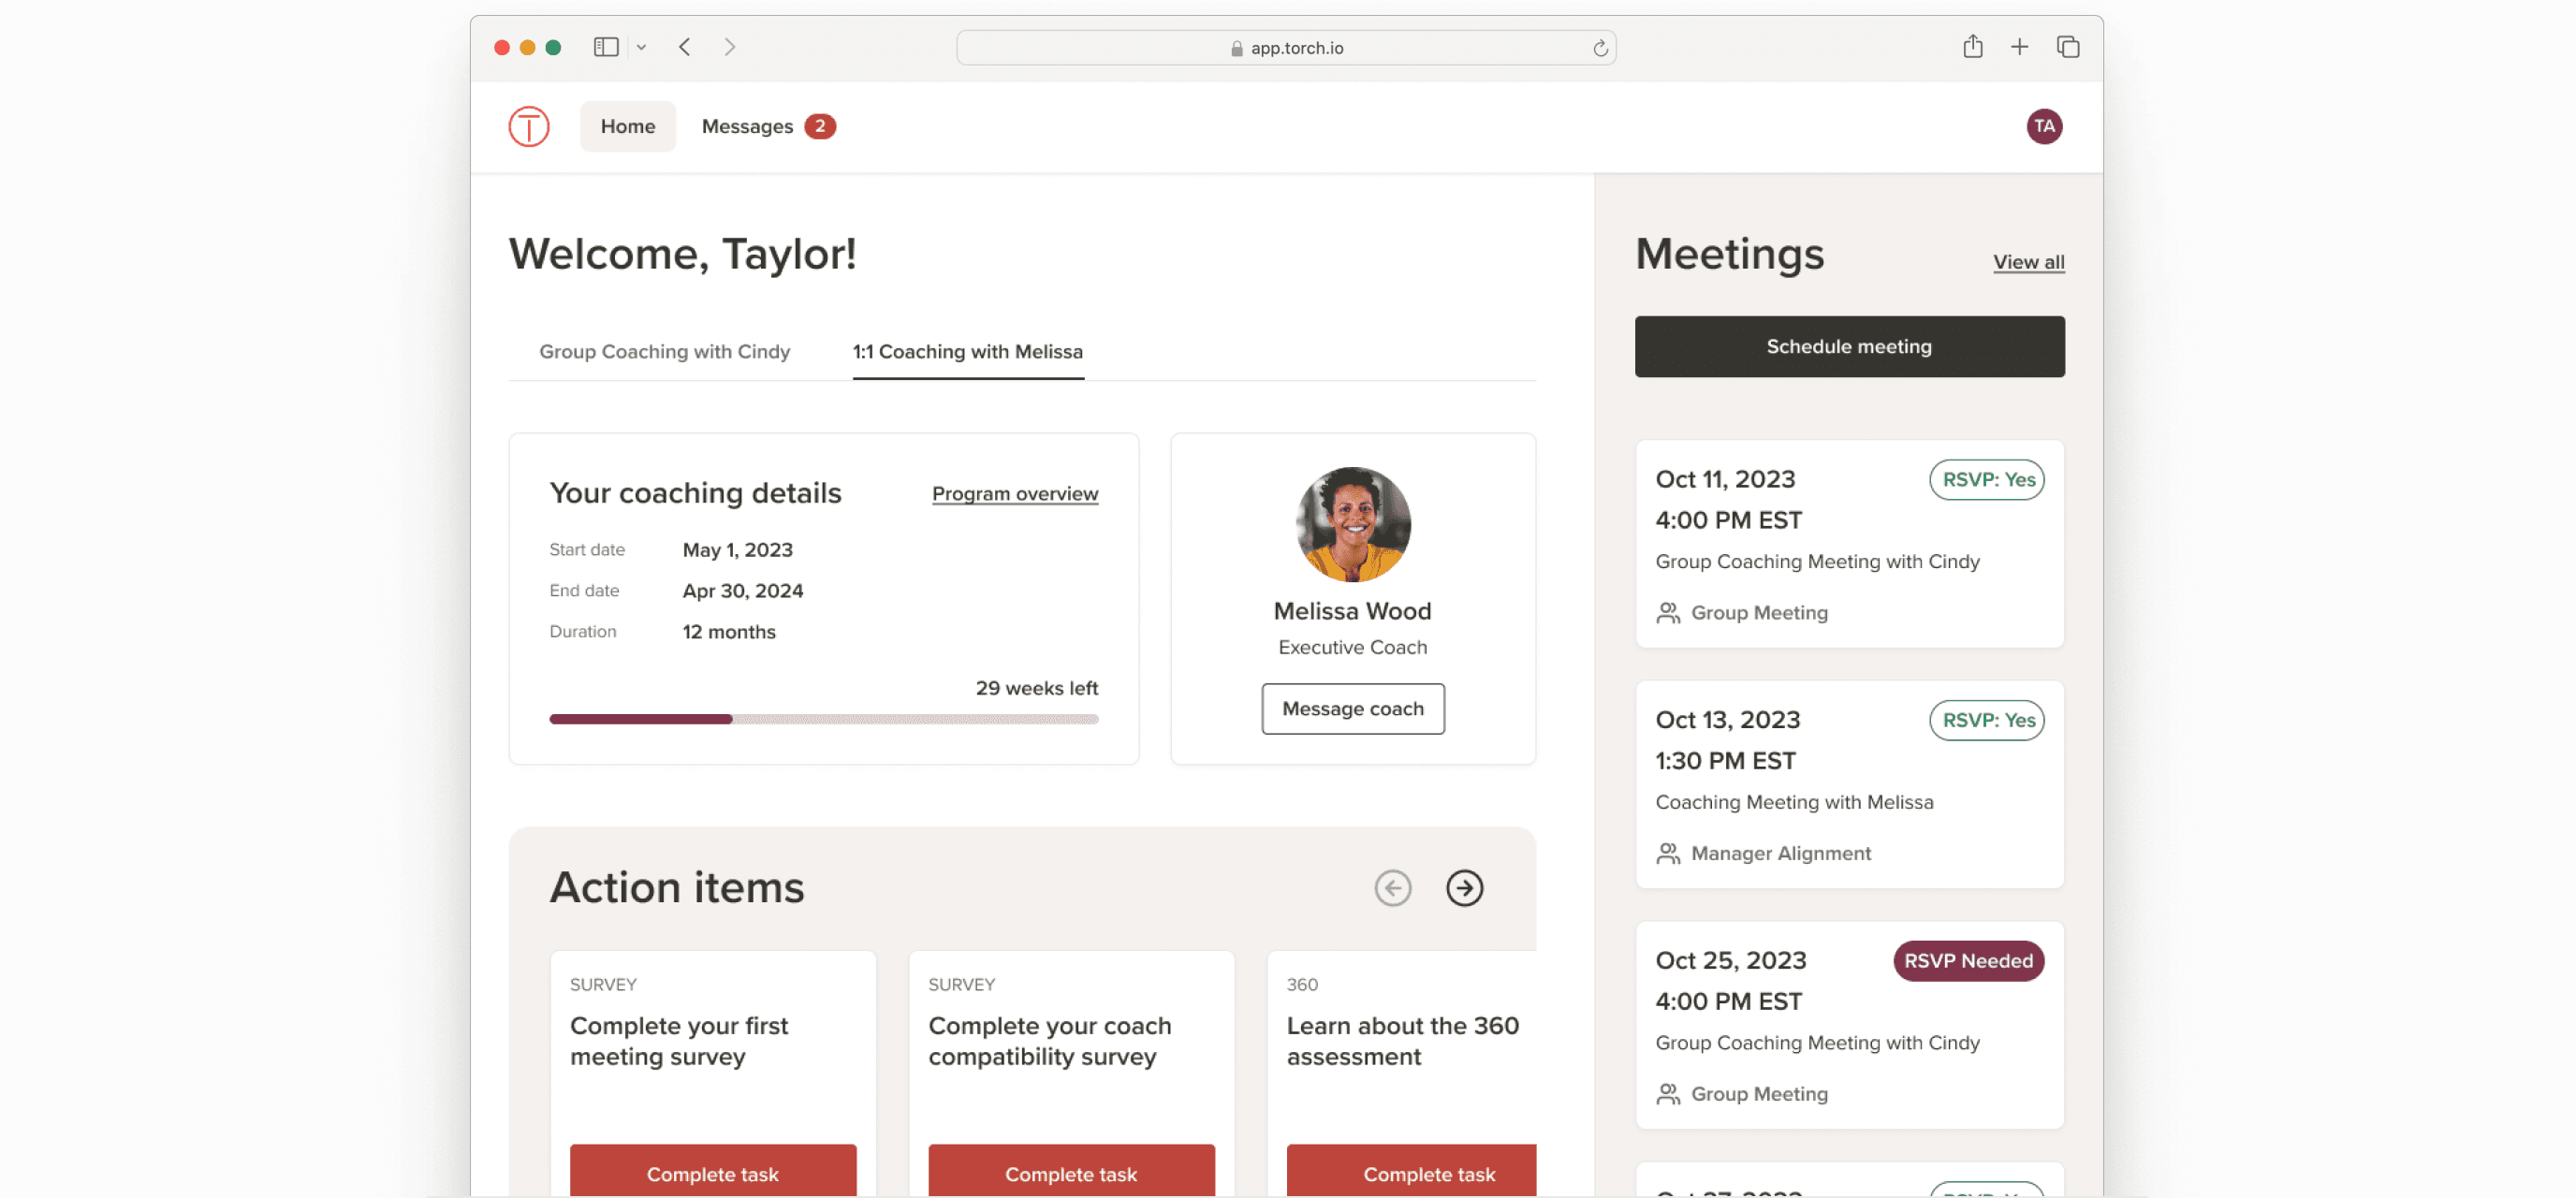Image resolution: width=2576 pixels, height=1198 pixels.
Task: Switch to the Group Coaching with Cindy tab
Action: (664, 351)
